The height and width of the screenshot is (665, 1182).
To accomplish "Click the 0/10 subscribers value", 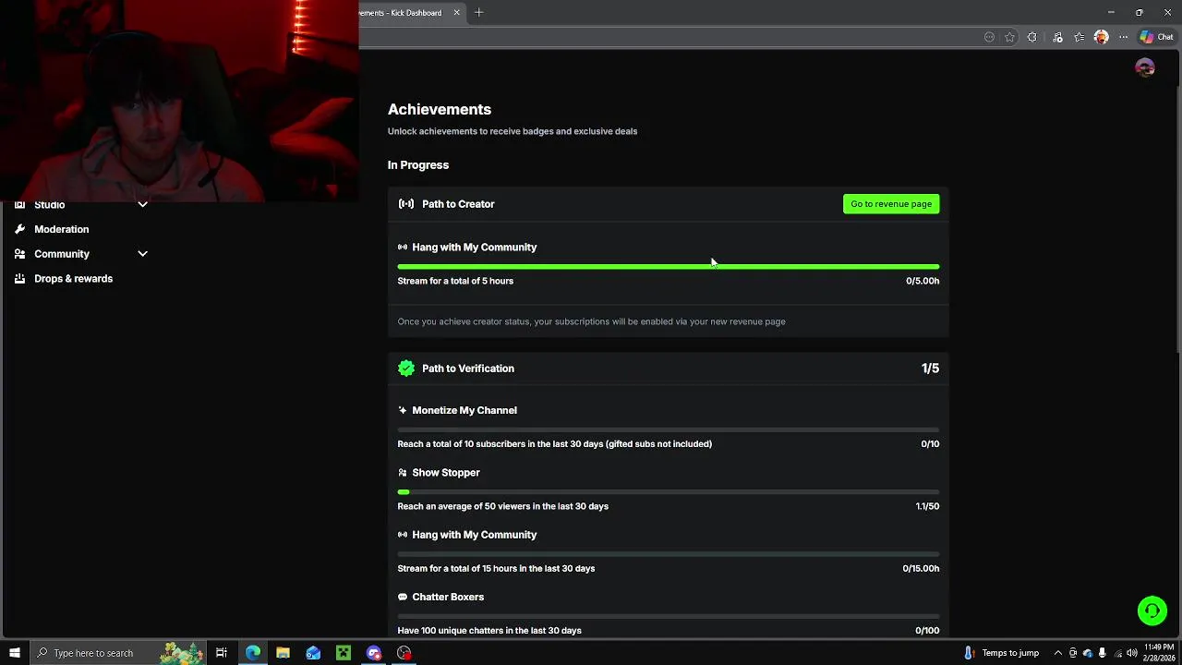I will (x=930, y=444).
